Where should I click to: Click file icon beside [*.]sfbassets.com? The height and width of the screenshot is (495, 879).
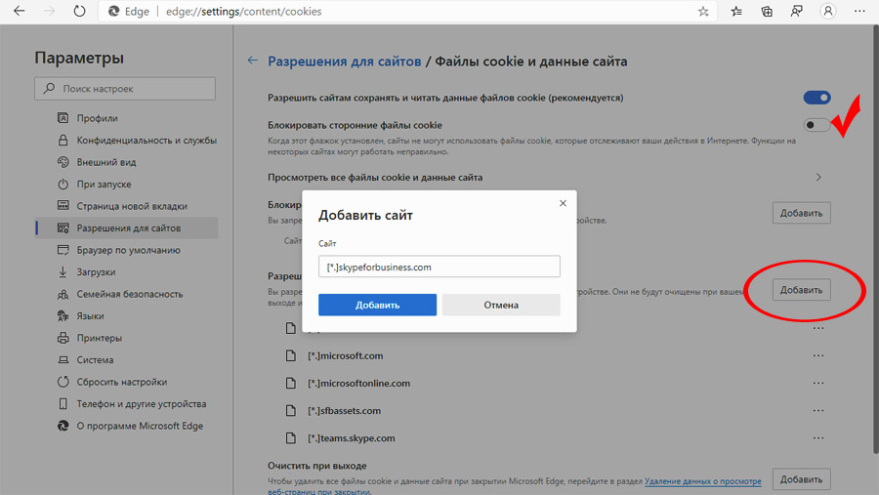point(290,410)
